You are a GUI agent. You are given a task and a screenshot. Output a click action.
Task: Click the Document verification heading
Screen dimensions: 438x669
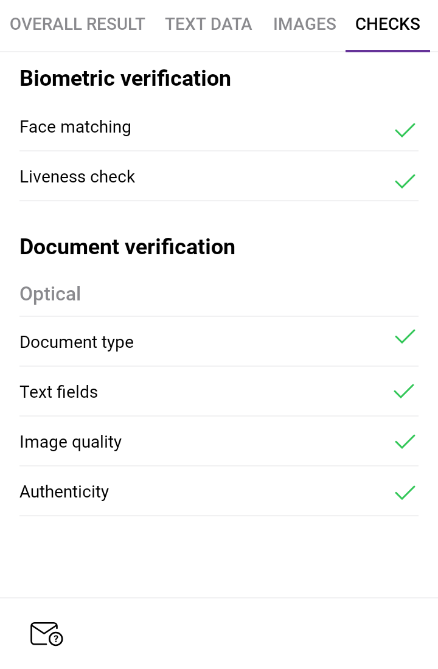coord(128,247)
